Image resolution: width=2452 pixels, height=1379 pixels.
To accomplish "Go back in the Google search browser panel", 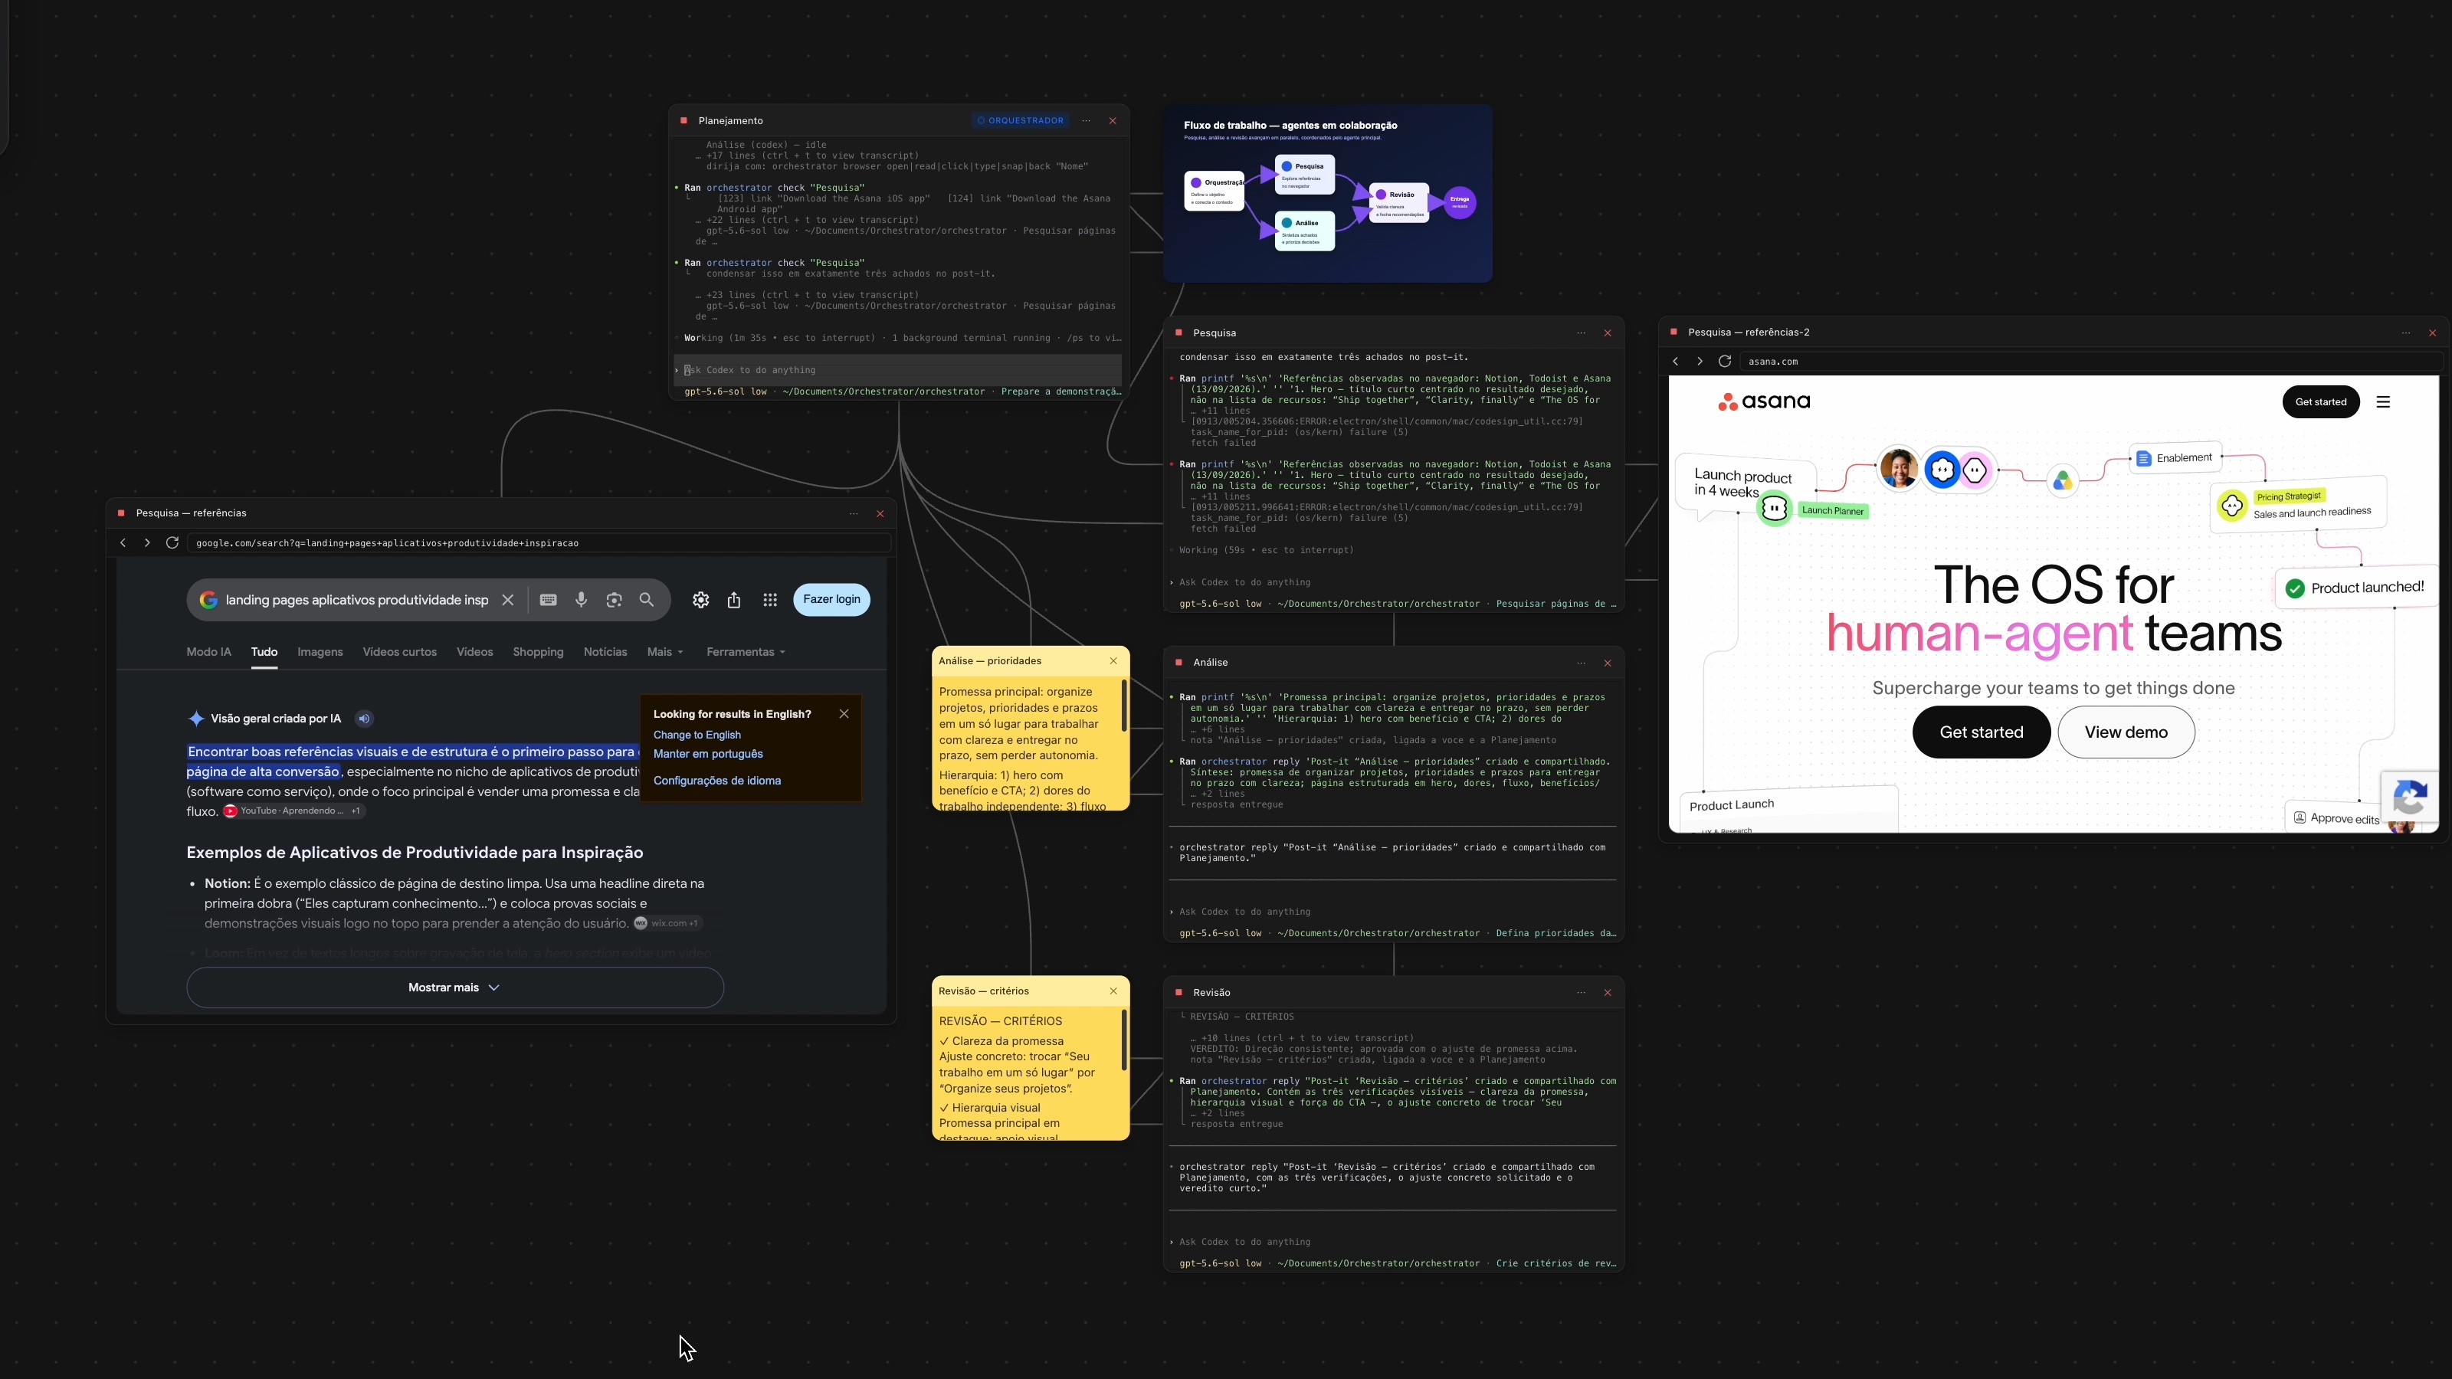I will point(123,542).
